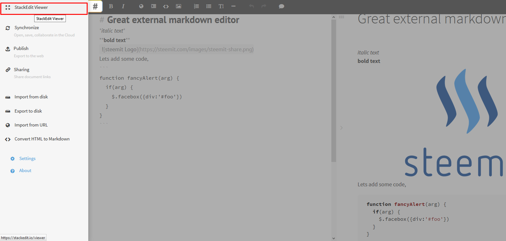Click the grid icon above the preview pane
The image size is (506, 241).
[x=342, y=17]
